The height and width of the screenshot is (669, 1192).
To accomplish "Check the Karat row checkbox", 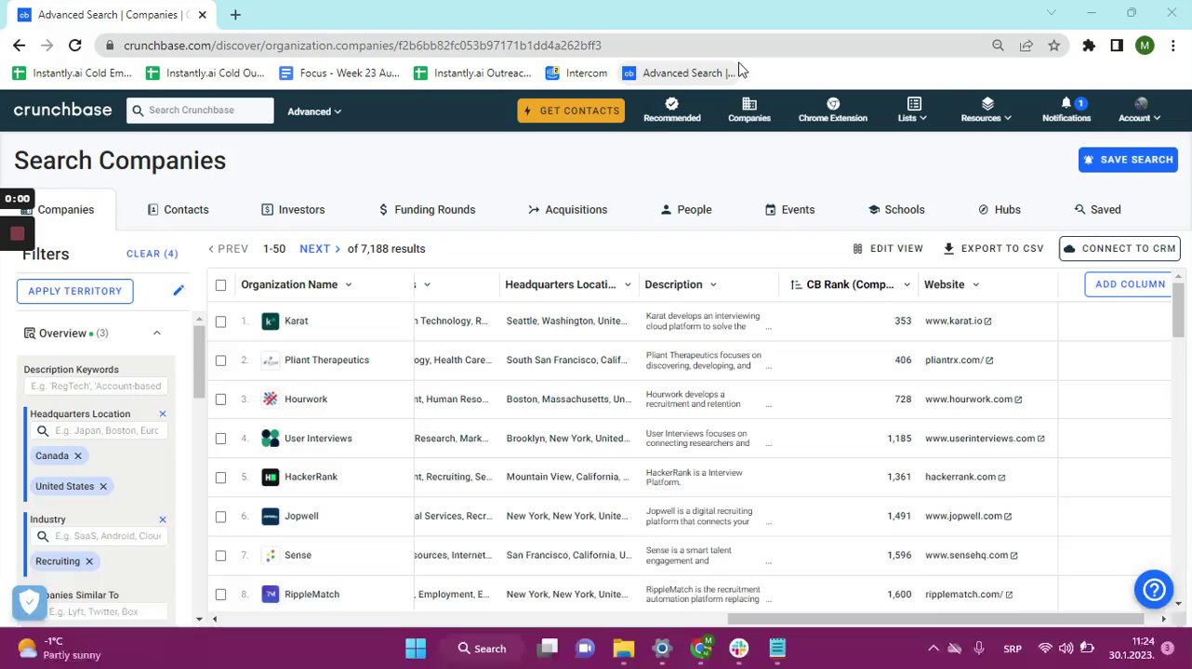I will point(220,321).
